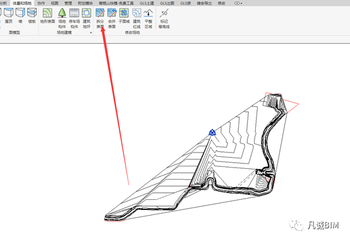Choose the 停车场构件 (Parking Component) tool
This screenshot has width=350, height=241.
(74, 18)
